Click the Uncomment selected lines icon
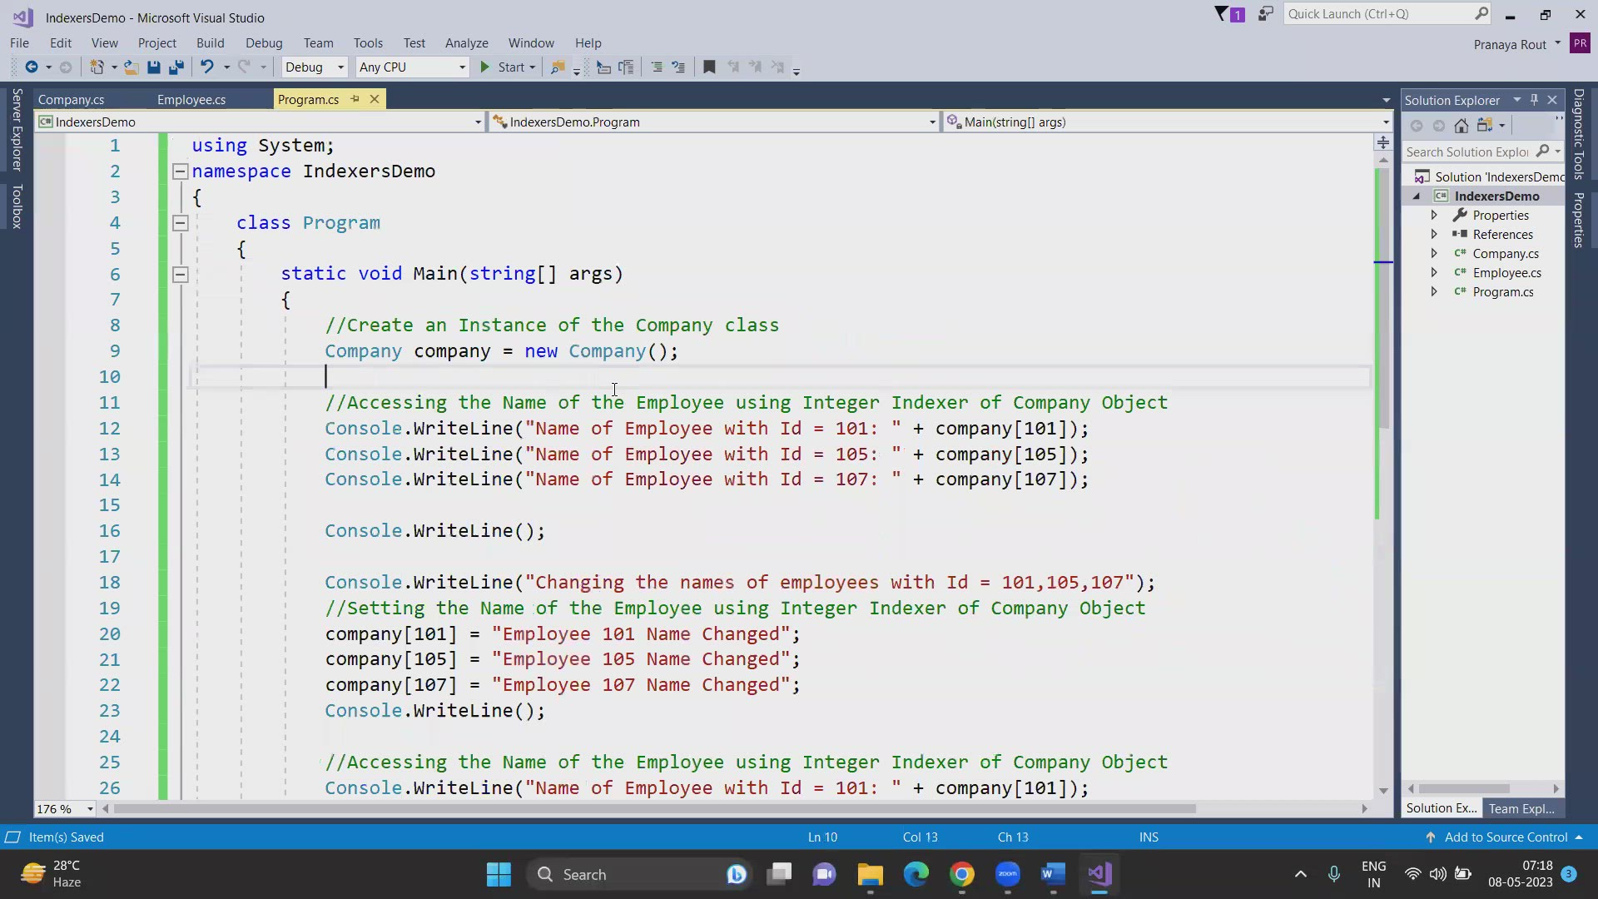 678,67
